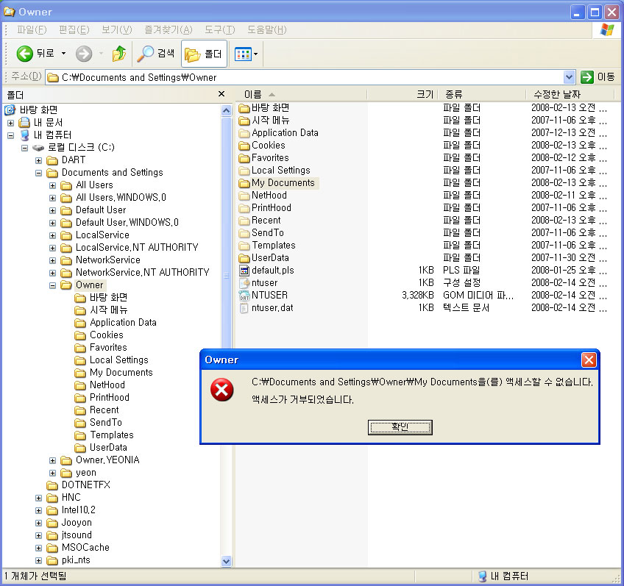
Task: Close the Folders pane with X
Action: click(221, 94)
